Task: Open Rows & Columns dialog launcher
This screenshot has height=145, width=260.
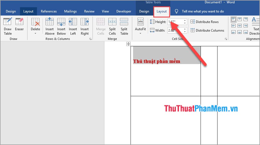Action: click(90, 39)
